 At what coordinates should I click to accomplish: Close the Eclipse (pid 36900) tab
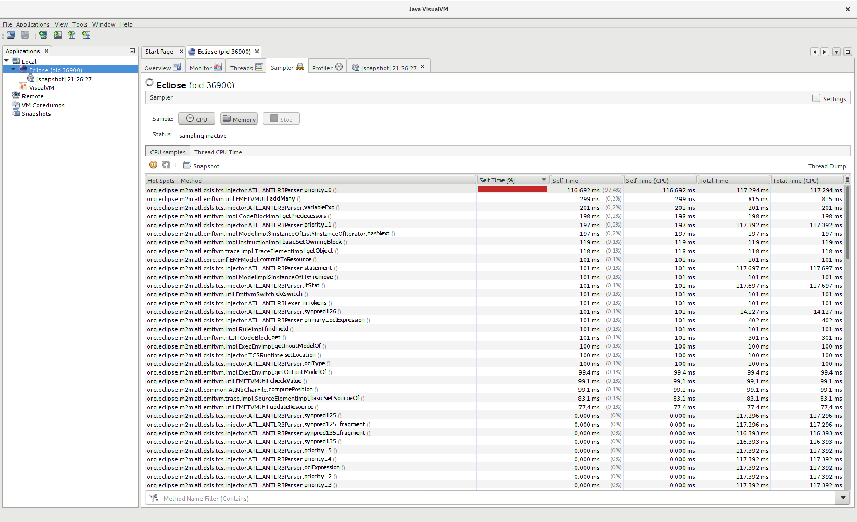point(257,52)
